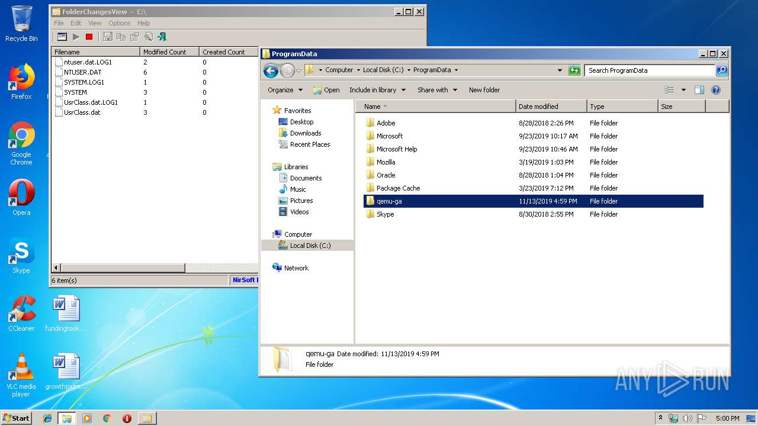Click the clock showing 5:00 PM
This screenshot has width=758, height=426.
[727, 418]
